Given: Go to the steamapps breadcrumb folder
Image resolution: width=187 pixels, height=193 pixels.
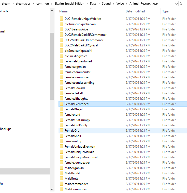Looking at the screenshot, I should [x=23, y=4].
